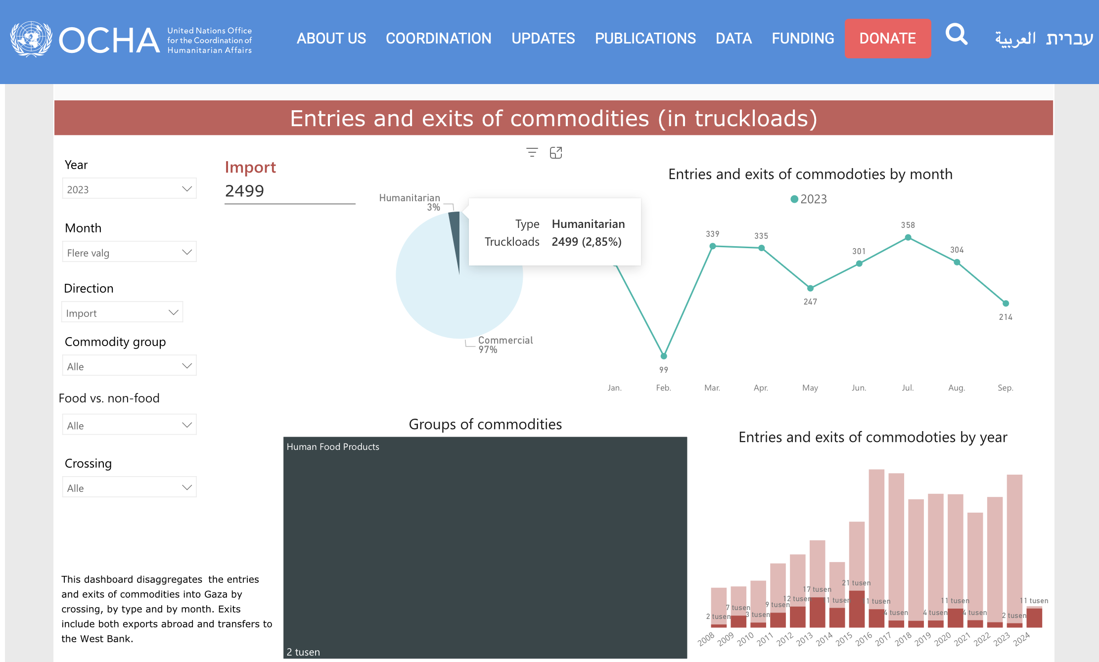Click the OCHA UN emblem logo
Viewport: 1099px width, 662px height.
[x=31, y=39]
